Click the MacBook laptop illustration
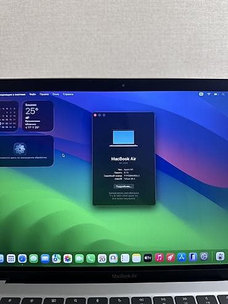 pos(124,138)
